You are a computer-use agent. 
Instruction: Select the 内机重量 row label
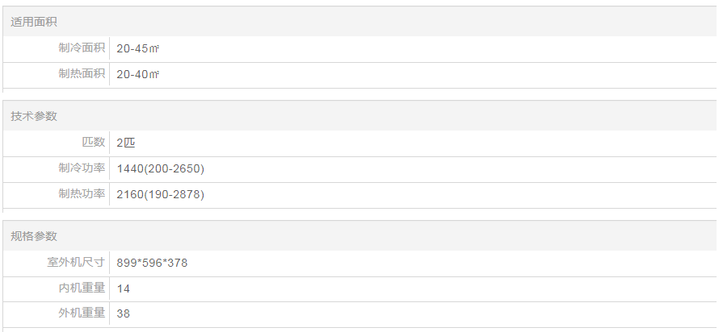[82, 288]
